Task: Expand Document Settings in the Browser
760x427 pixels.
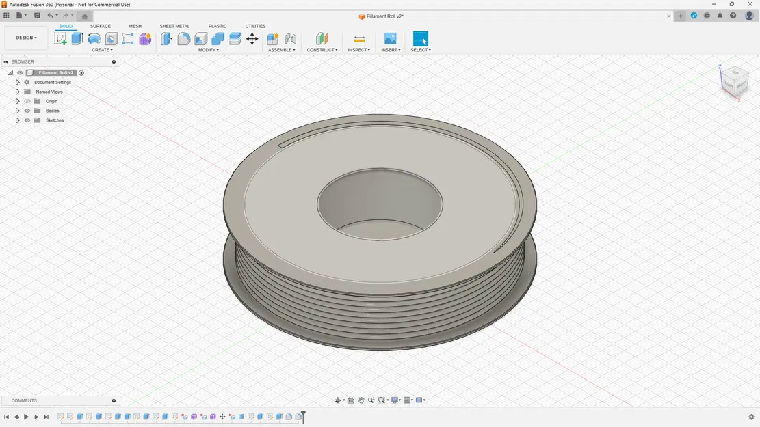Action: coord(17,82)
